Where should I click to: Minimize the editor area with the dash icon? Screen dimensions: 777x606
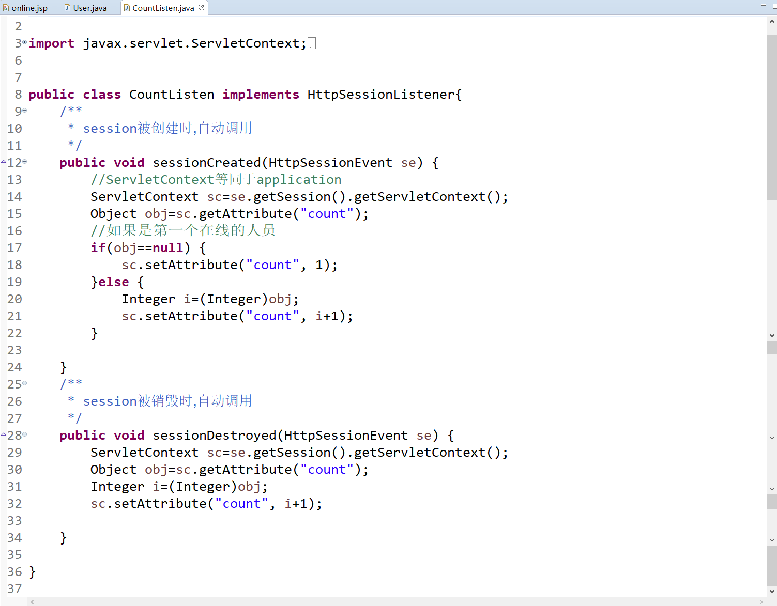764,5
